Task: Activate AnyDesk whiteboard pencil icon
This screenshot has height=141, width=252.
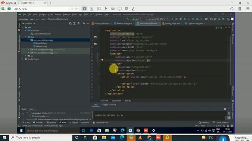Action: [133, 9]
